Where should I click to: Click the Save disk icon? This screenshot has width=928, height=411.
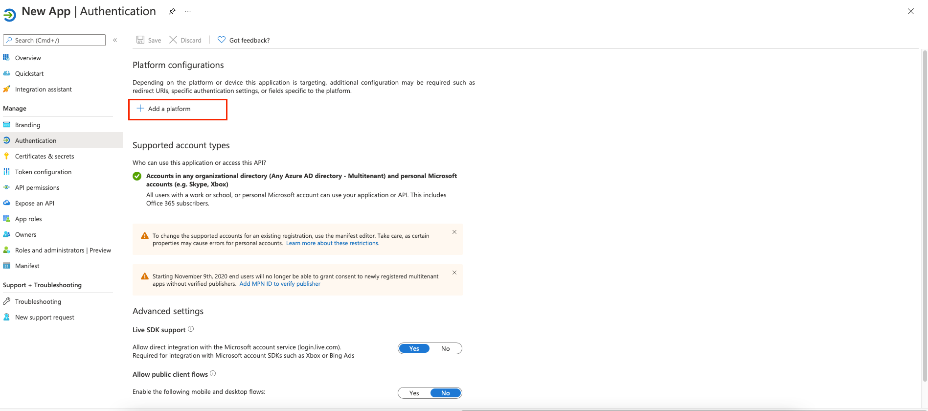tap(140, 40)
